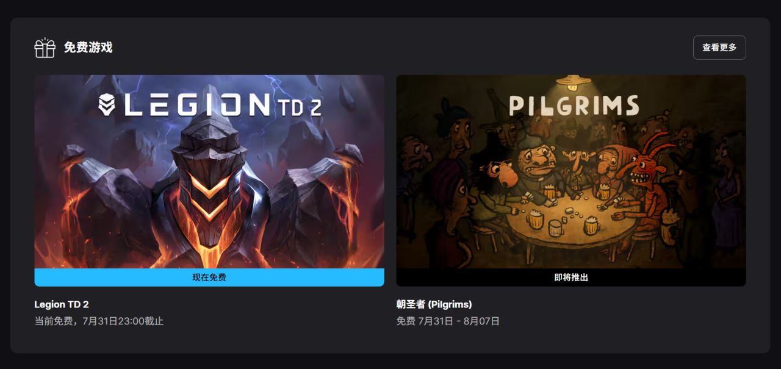The image size is (781, 369).
Task: Select the Legion TD 2 title text
Action: 62,304
